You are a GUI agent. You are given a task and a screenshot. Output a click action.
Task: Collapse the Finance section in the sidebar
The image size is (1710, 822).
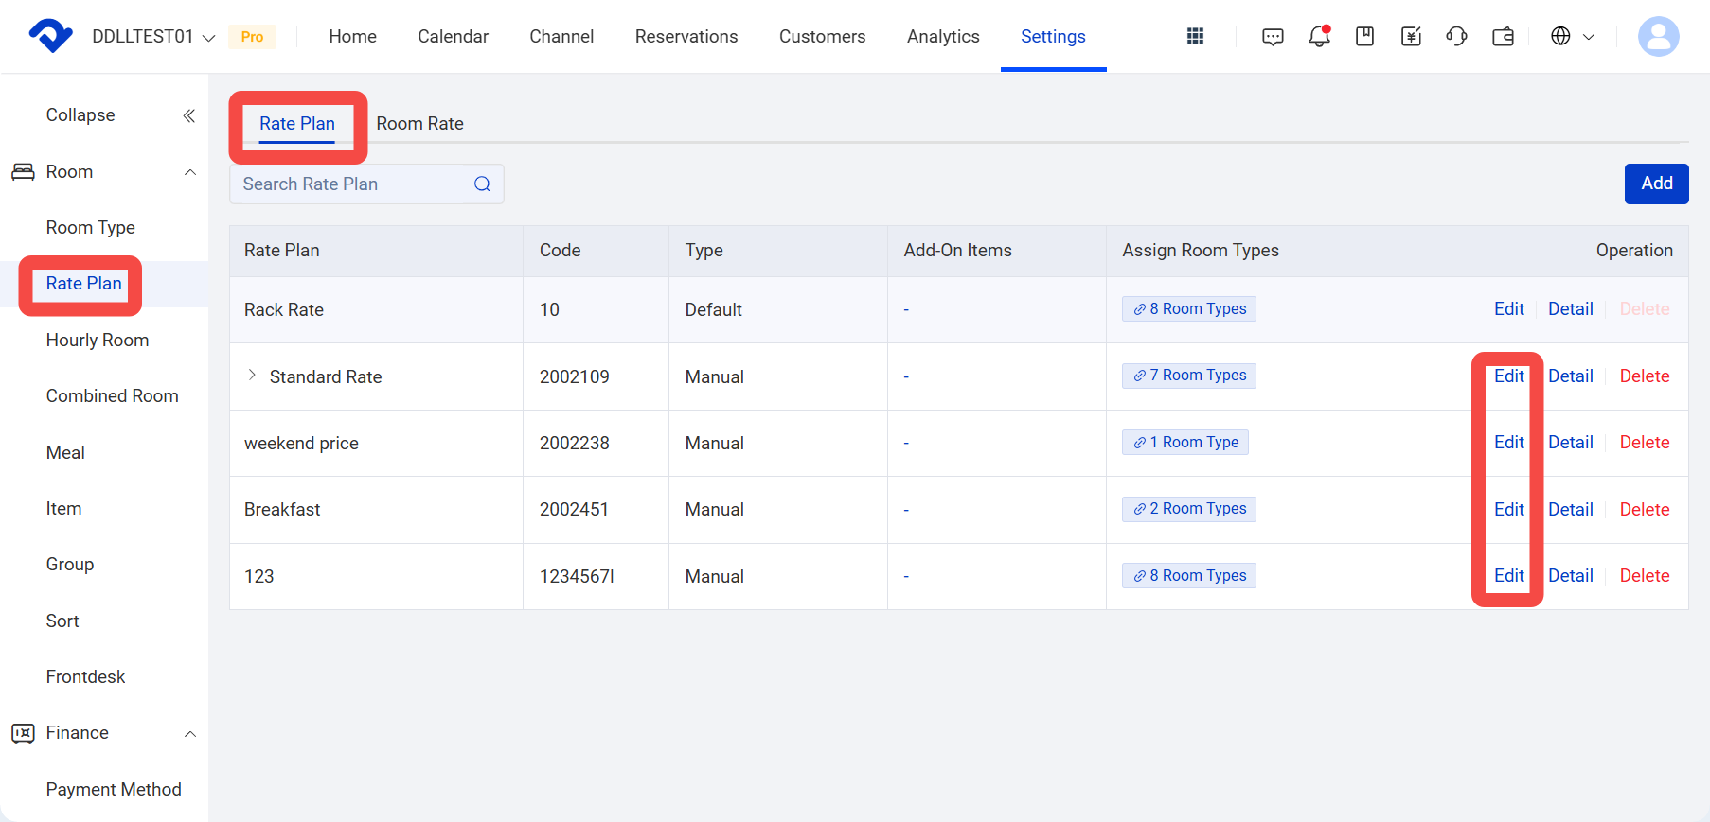coord(190,734)
